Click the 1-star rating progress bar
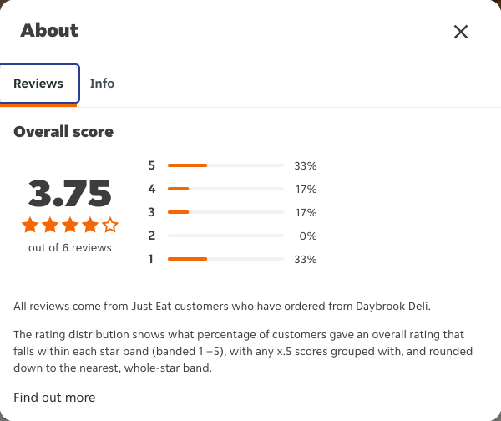Image resolution: width=501 pixels, height=421 pixels. pyautogui.click(x=225, y=259)
